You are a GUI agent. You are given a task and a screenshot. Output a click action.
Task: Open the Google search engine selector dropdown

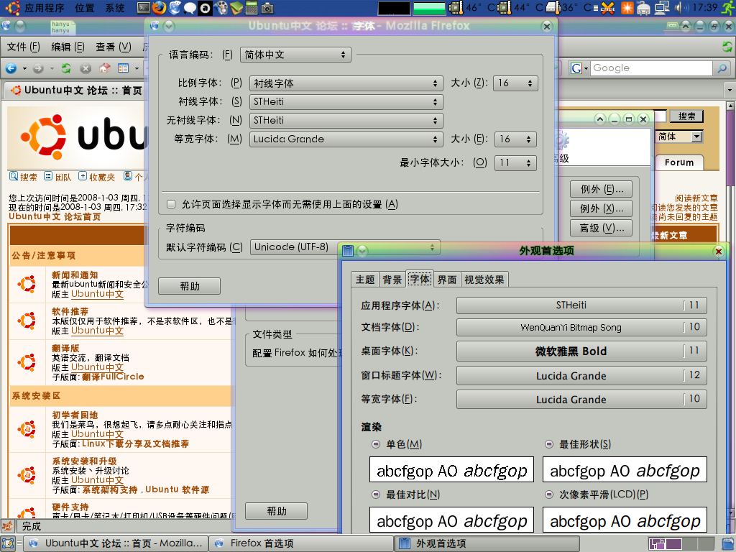[x=579, y=68]
